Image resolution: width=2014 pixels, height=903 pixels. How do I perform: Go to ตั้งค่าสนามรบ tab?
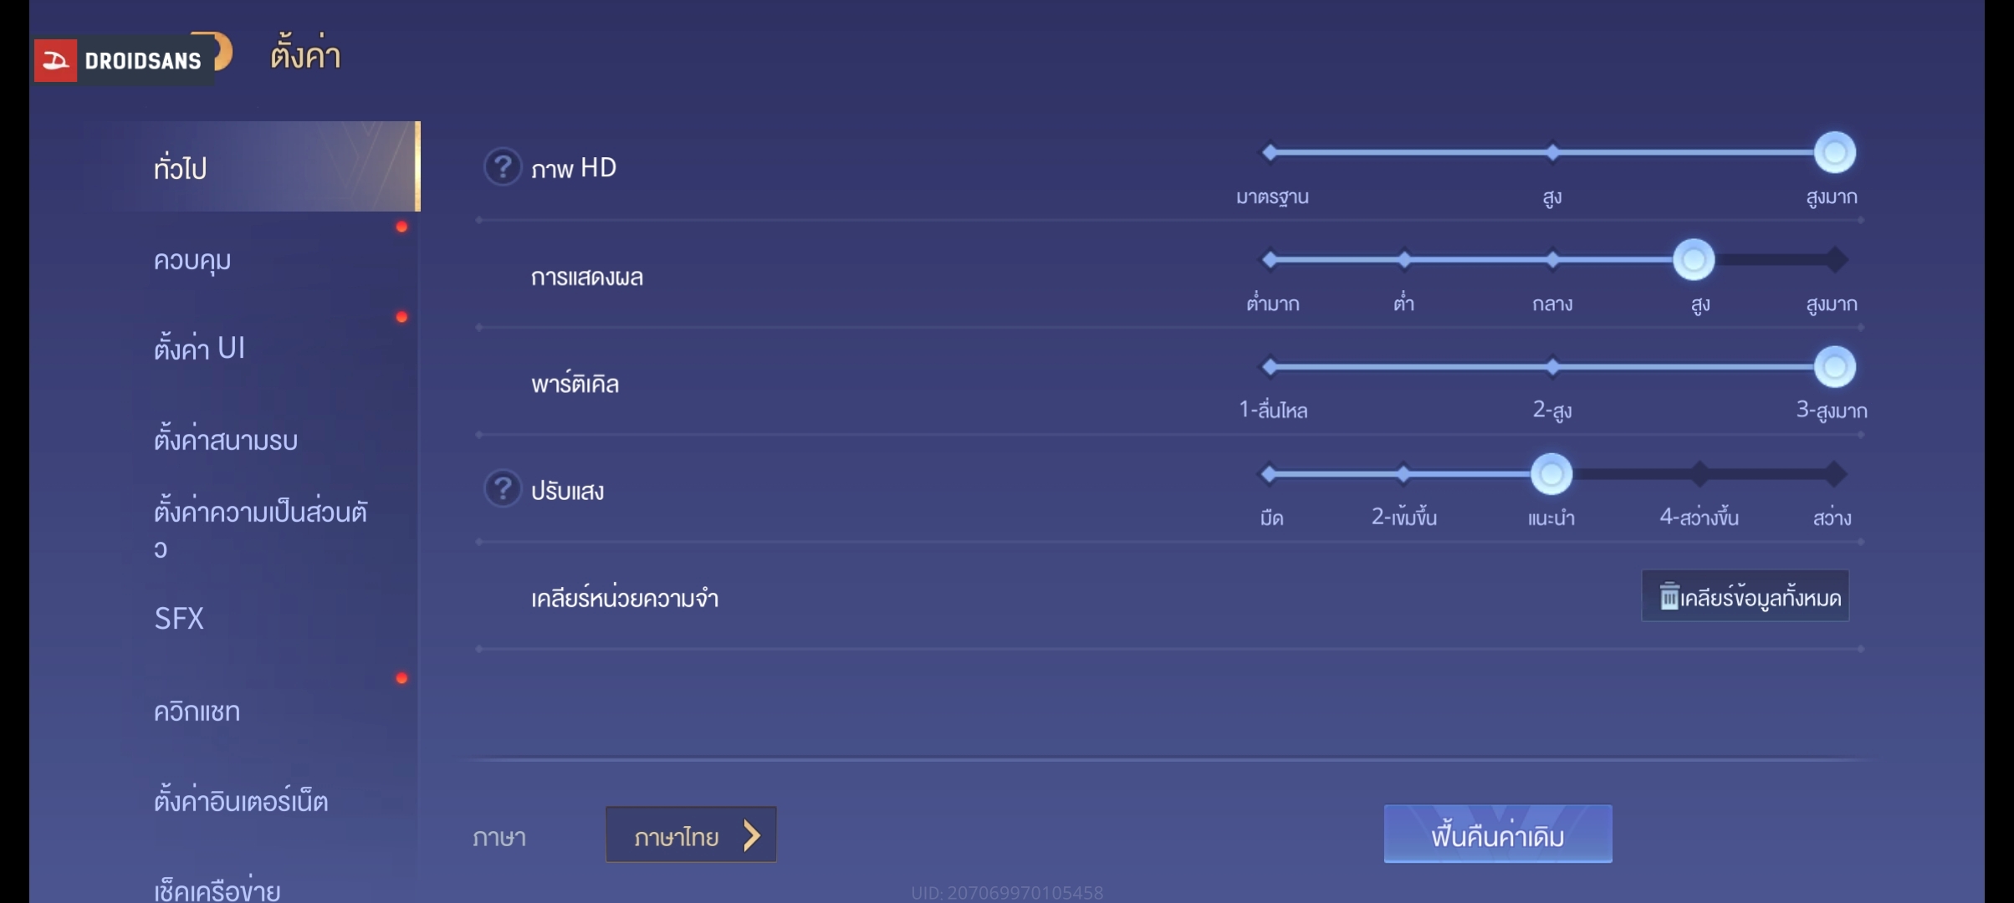click(x=226, y=440)
